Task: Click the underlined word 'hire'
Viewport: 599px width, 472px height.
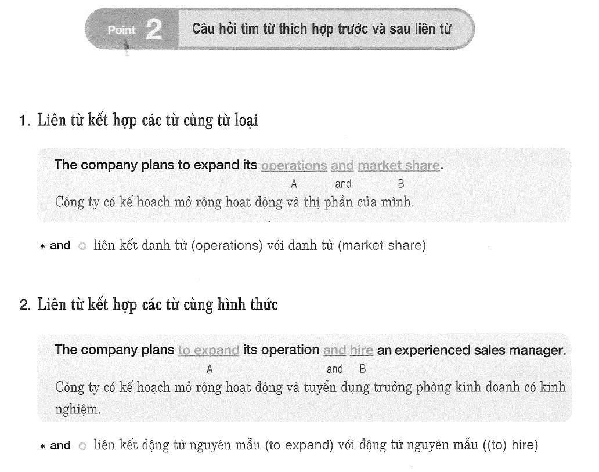Action: [x=362, y=350]
